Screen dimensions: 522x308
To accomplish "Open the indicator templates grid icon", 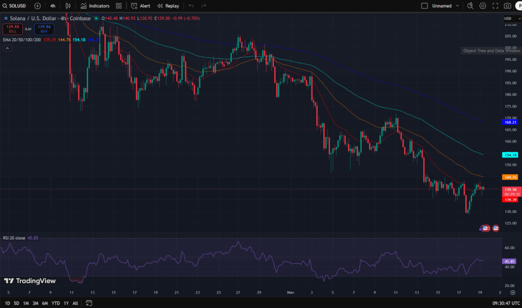I will (x=118, y=6).
